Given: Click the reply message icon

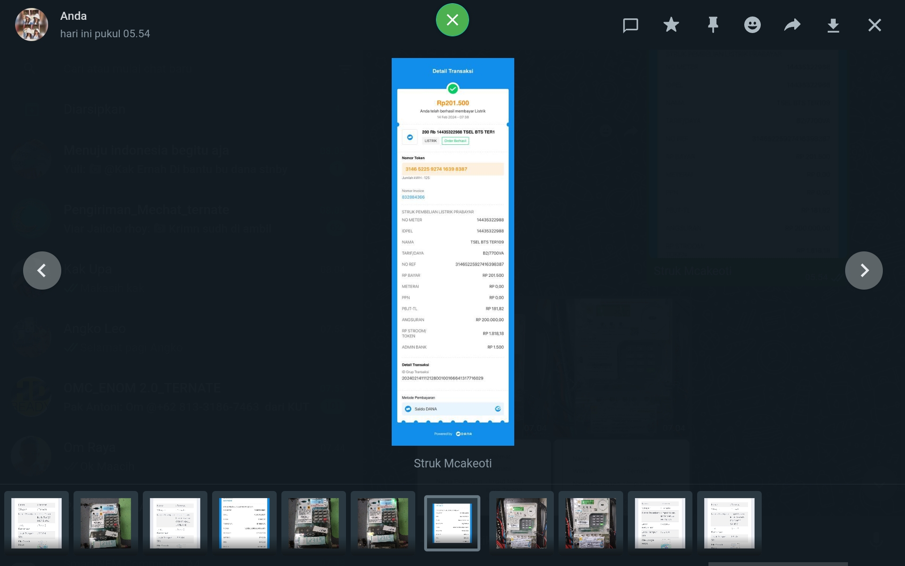Looking at the screenshot, I should coord(630,25).
